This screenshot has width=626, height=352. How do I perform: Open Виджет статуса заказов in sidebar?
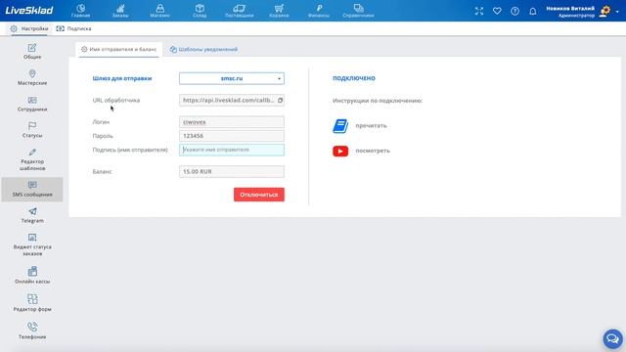click(32, 244)
